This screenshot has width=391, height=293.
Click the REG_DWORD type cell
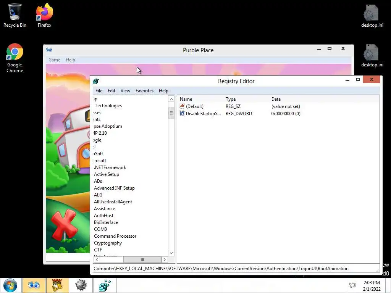click(x=239, y=114)
